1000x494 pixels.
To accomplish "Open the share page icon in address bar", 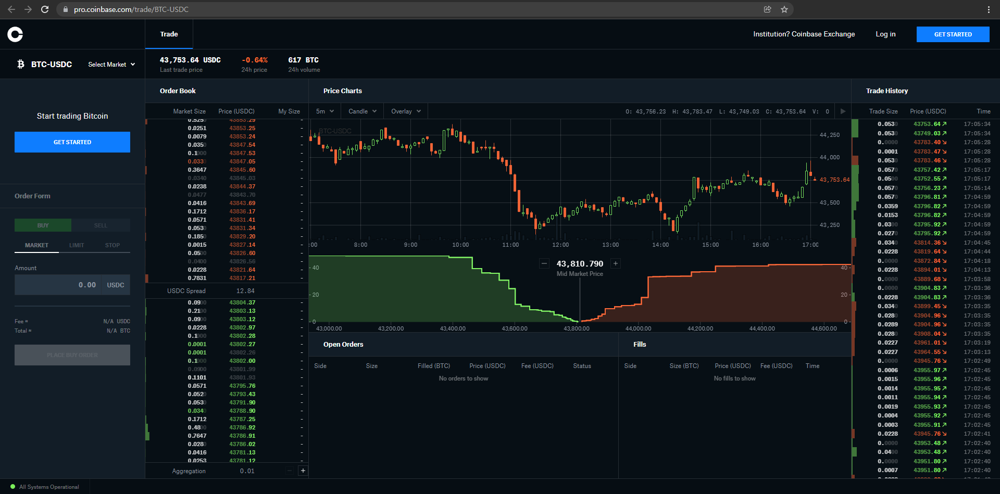I will (x=767, y=9).
